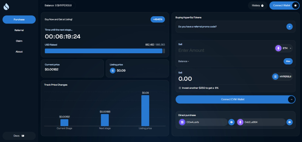This screenshot has height=142, width=302.
Task: Click the Max balance button
Action: (288, 61)
